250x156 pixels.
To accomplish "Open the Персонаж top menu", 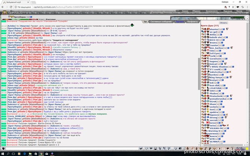I will pyautogui.click(x=227, y=11).
